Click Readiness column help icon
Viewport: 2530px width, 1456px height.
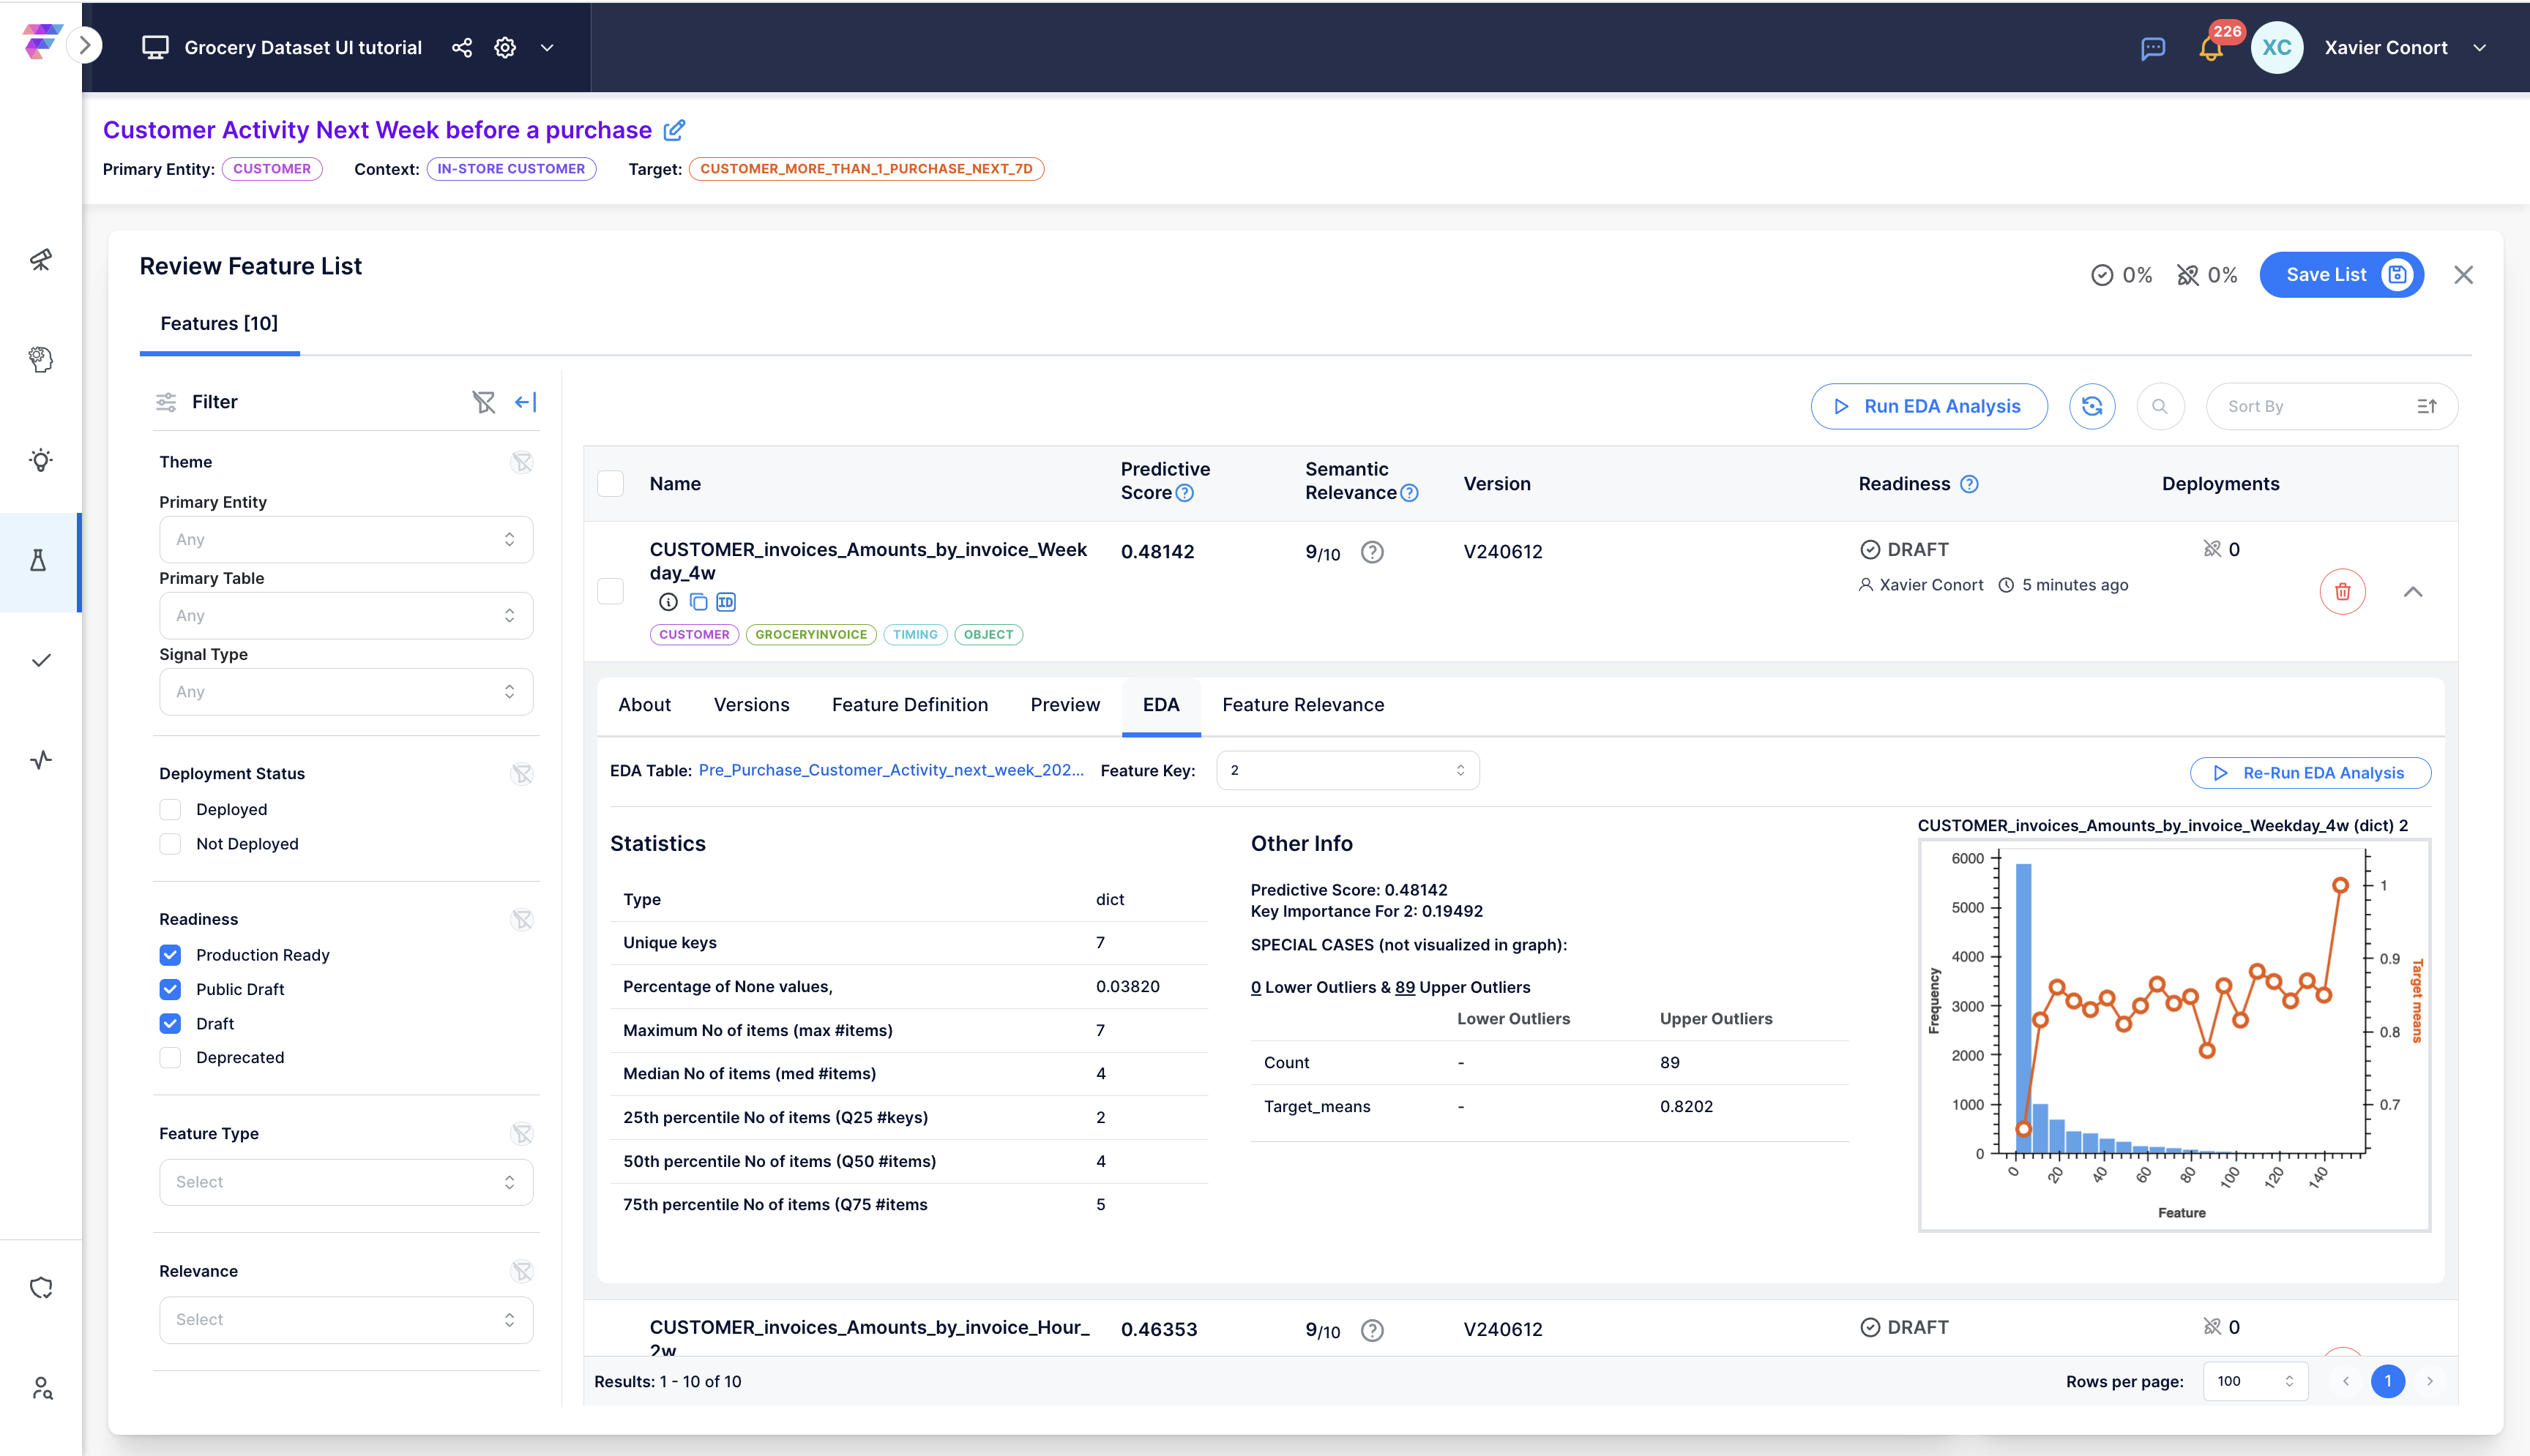pyautogui.click(x=1969, y=484)
